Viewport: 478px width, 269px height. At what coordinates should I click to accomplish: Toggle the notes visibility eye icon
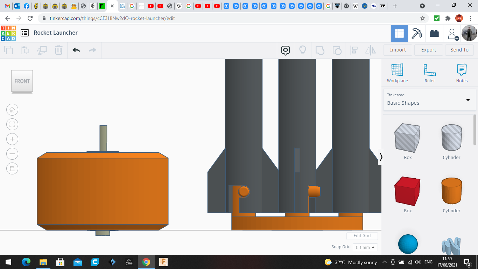(x=286, y=50)
